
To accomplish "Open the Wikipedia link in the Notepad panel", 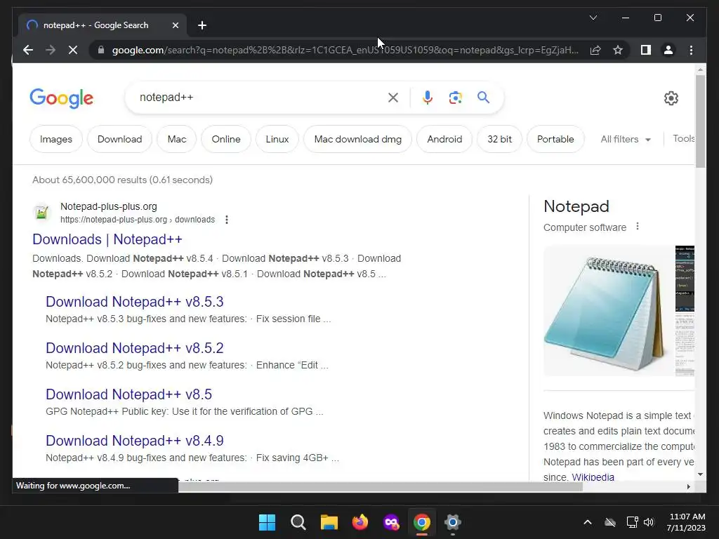I will pos(593,477).
